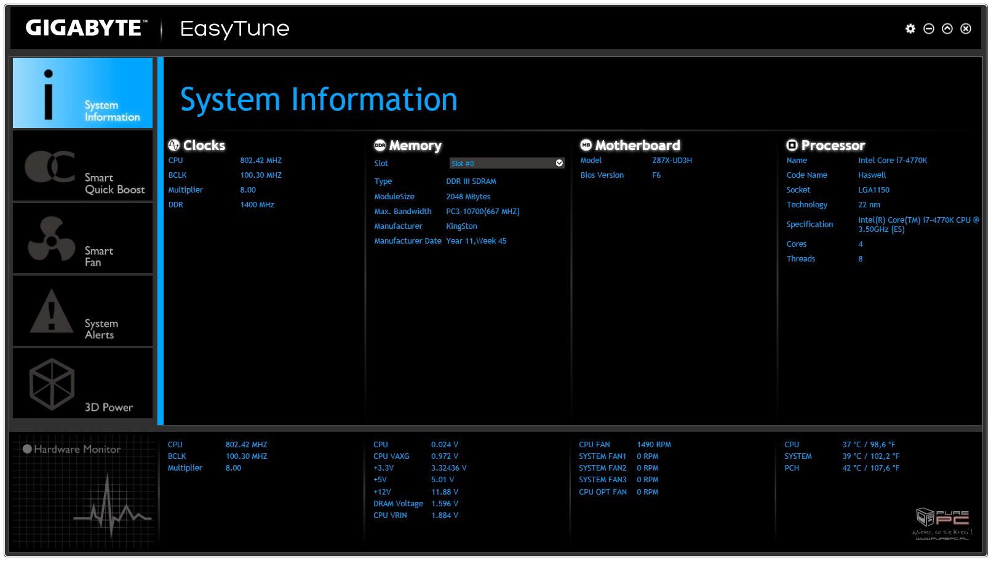Click the Smart Quick Boost OC icon
The image size is (991, 561).
[x=50, y=166]
